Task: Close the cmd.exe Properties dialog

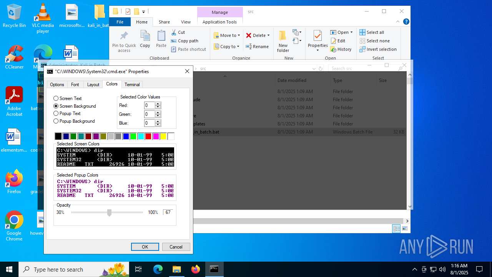Action: pos(187,72)
